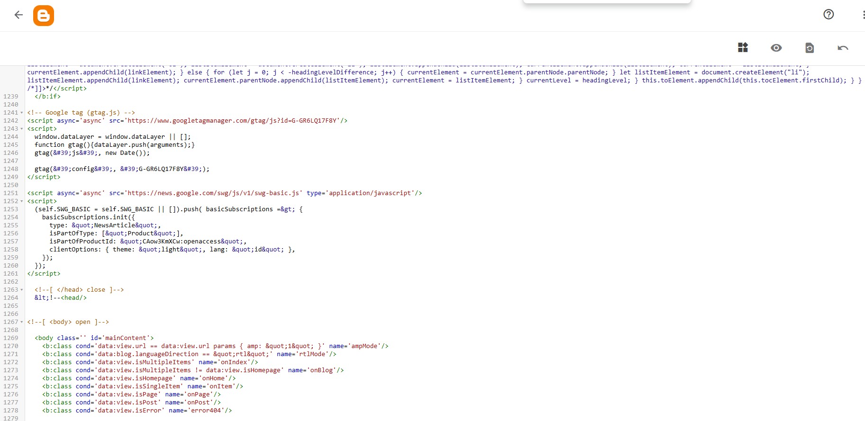865x421 pixels.
Task: Undo changes with the revert arrow
Action: (x=843, y=48)
